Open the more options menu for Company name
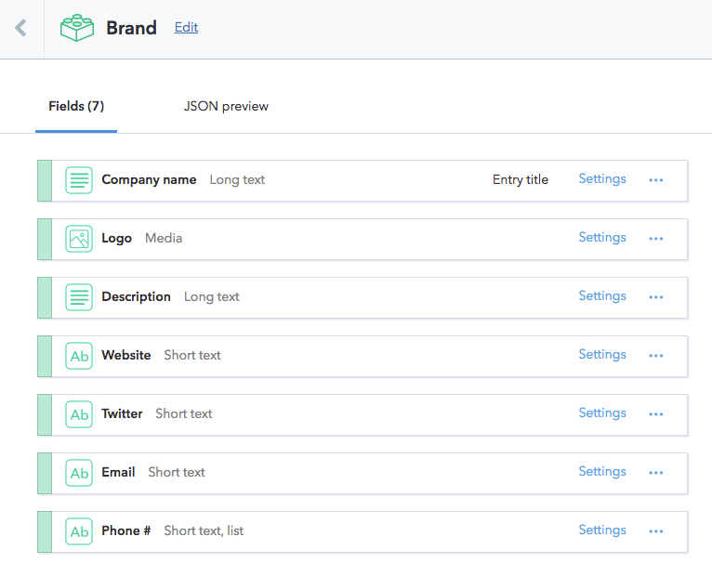 (x=655, y=180)
